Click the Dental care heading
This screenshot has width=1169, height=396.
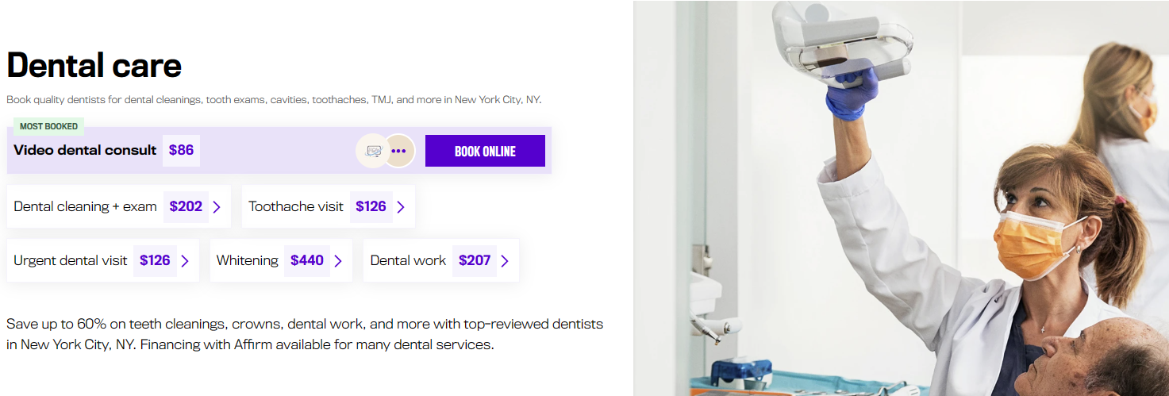coord(94,66)
